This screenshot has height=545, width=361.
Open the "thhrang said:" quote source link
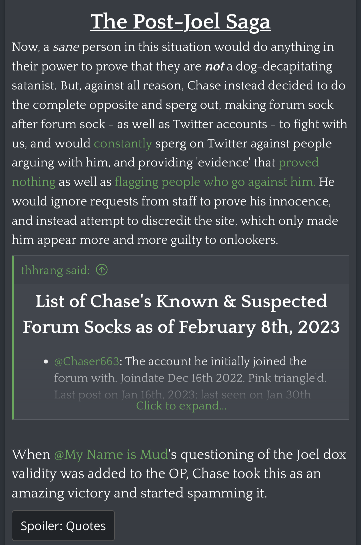point(55,270)
